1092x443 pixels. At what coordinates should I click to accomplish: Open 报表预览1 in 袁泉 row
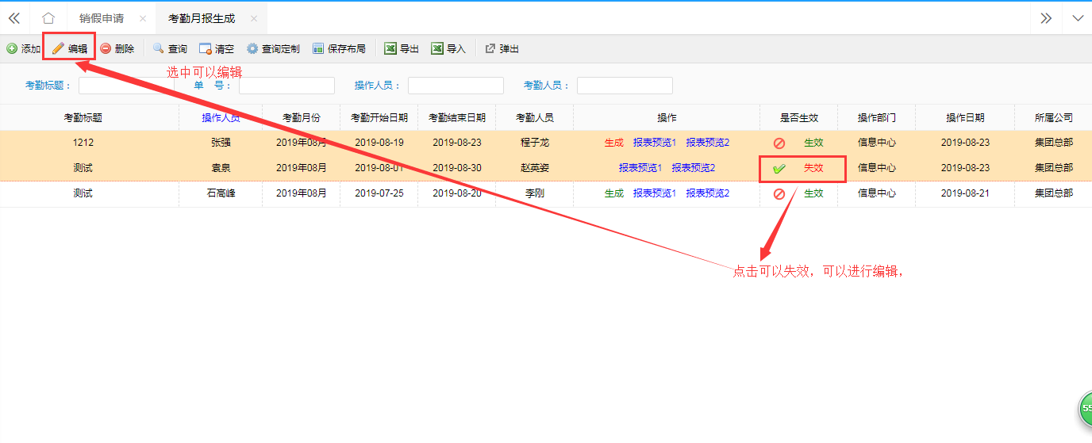click(x=640, y=168)
